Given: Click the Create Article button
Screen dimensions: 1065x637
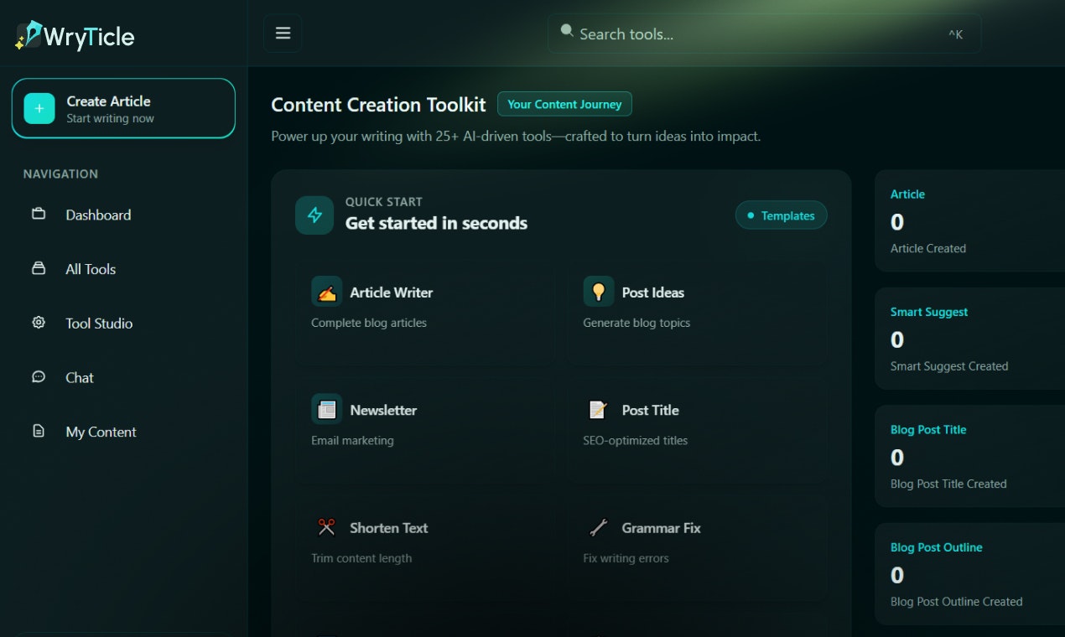Looking at the screenshot, I should (122, 108).
